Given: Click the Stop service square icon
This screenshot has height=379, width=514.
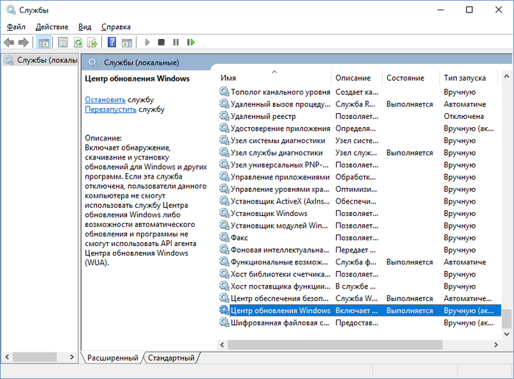Looking at the screenshot, I should [x=162, y=43].
